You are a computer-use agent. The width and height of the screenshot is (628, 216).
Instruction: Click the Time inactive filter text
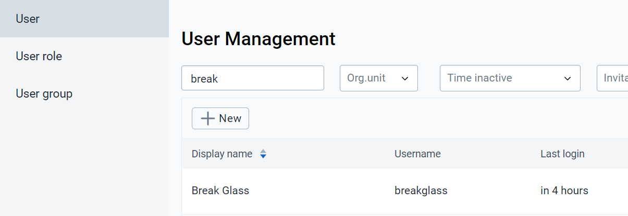[x=479, y=78]
